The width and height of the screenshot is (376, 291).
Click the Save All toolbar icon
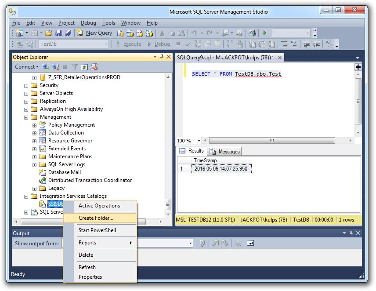[x=68, y=33]
